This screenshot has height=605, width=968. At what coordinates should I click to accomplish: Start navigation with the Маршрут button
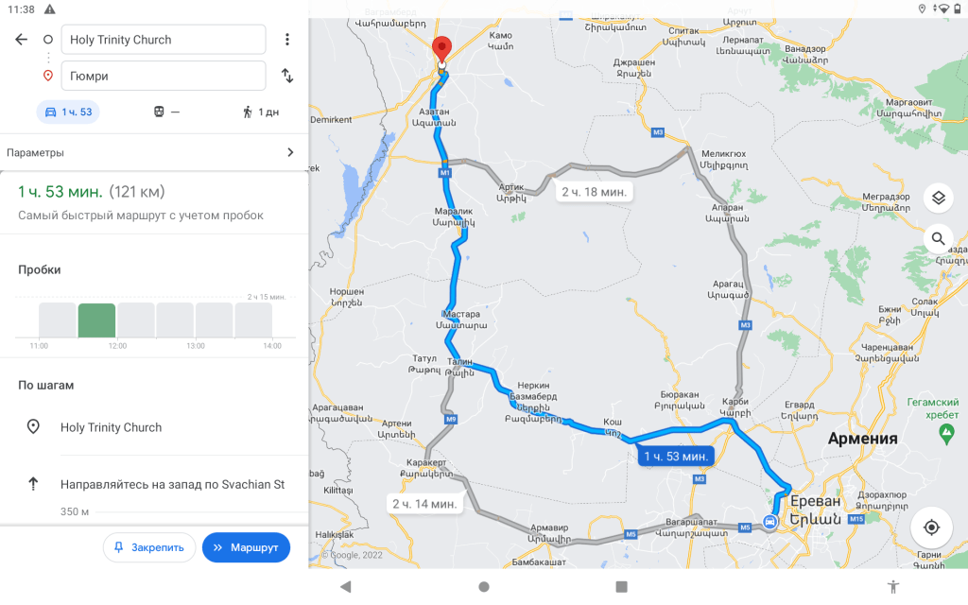[x=246, y=547]
